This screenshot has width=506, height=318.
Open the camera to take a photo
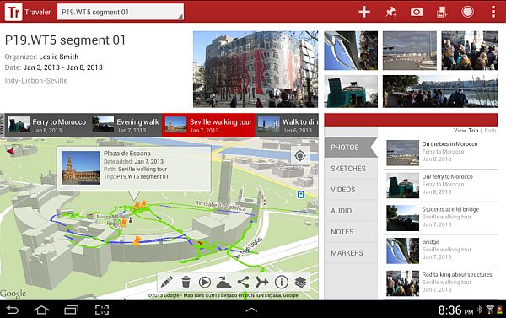[x=417, y=12]
